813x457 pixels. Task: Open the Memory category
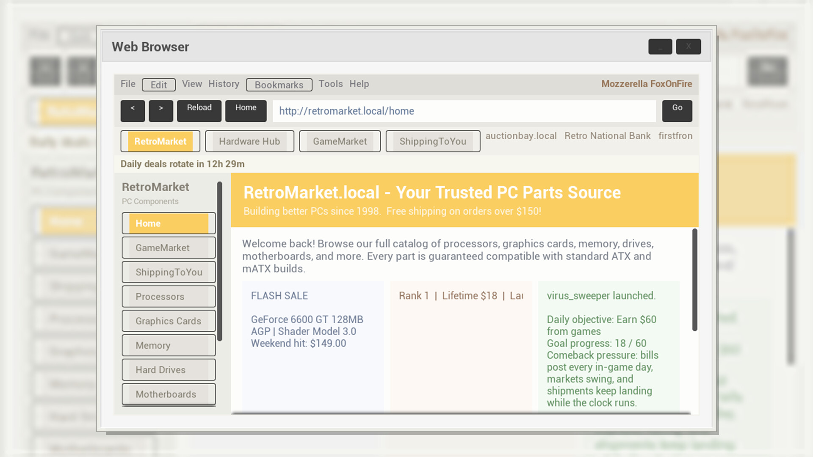coord(169,346)
